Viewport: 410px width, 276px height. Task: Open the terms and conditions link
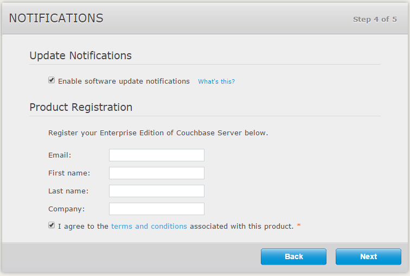tap(149, 226)
